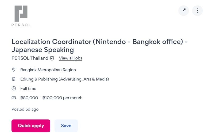Click the ฿80,000 – ฿100,000 per month salary text

point(51,98)
